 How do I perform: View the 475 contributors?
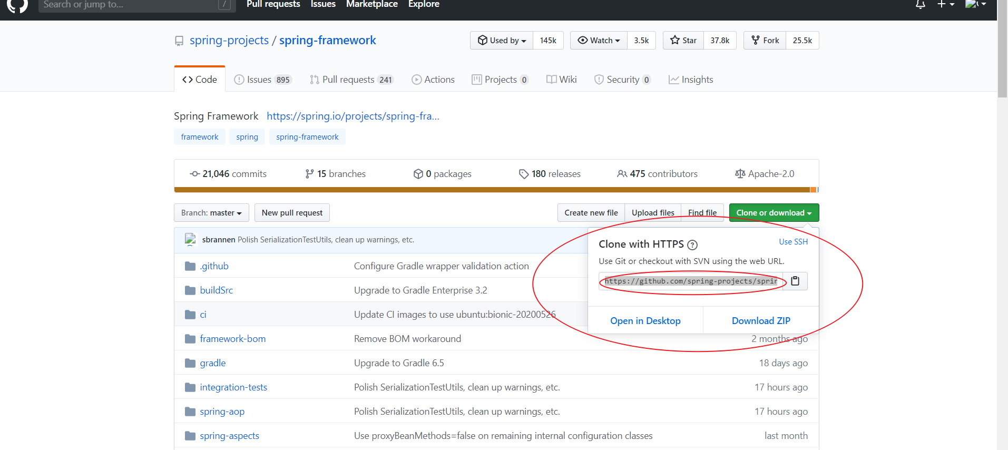tap(657, 174)
